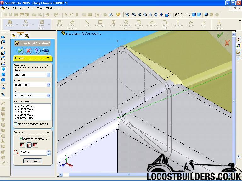Open the File menu
This screenshot has height=181, width=242.
tap(8, 8)
